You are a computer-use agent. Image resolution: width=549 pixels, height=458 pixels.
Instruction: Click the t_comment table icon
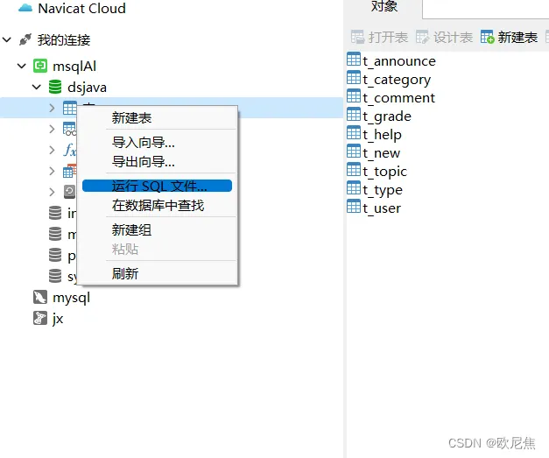354,95
